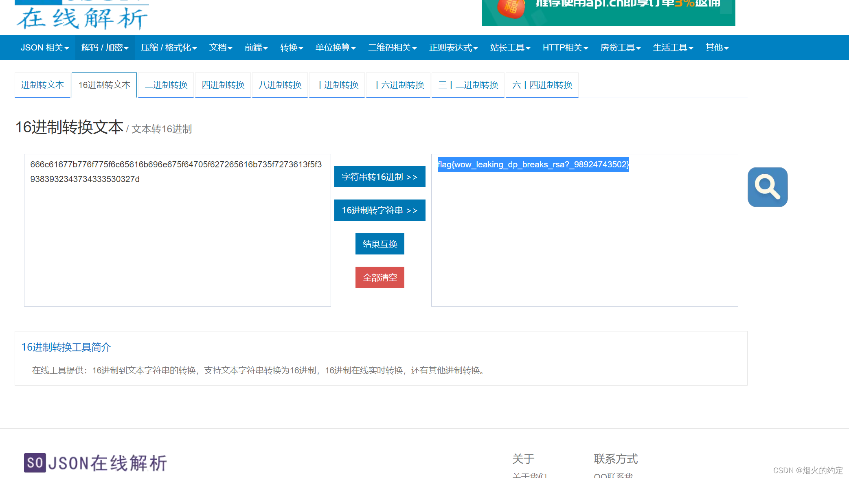Focus the hex input text area
The width and height of the screenshot is (849, 478).
click(x=178, y=230)
